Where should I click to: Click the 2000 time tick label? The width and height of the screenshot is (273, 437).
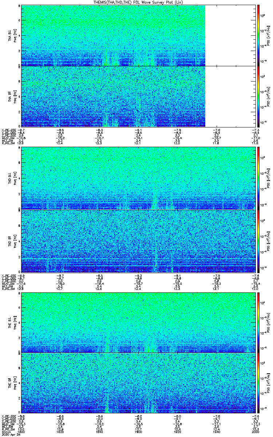tap(255, 432)
